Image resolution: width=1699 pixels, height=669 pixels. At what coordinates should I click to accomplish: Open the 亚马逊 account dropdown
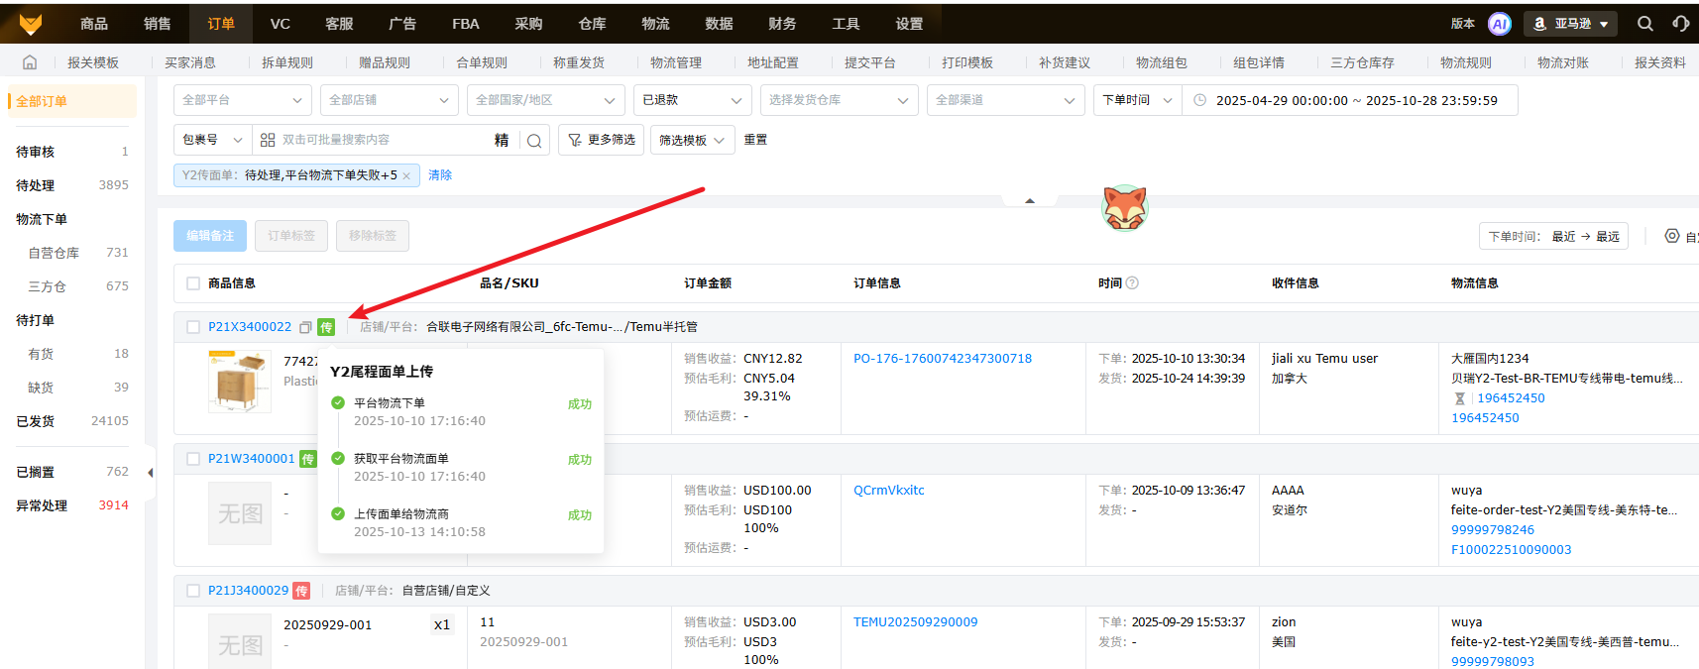pos(1571,24)
